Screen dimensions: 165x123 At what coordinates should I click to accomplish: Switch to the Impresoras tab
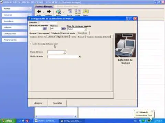point(44,33)
